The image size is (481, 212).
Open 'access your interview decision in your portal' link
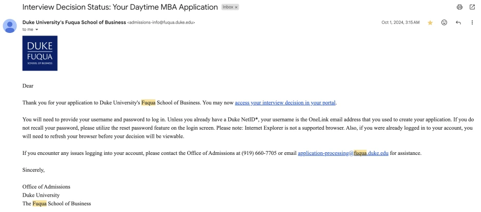tap(285, 102)
